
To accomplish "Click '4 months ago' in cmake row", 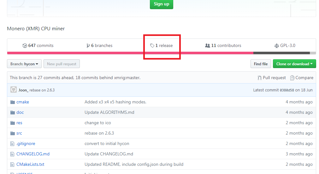I will tap(299, 102).
